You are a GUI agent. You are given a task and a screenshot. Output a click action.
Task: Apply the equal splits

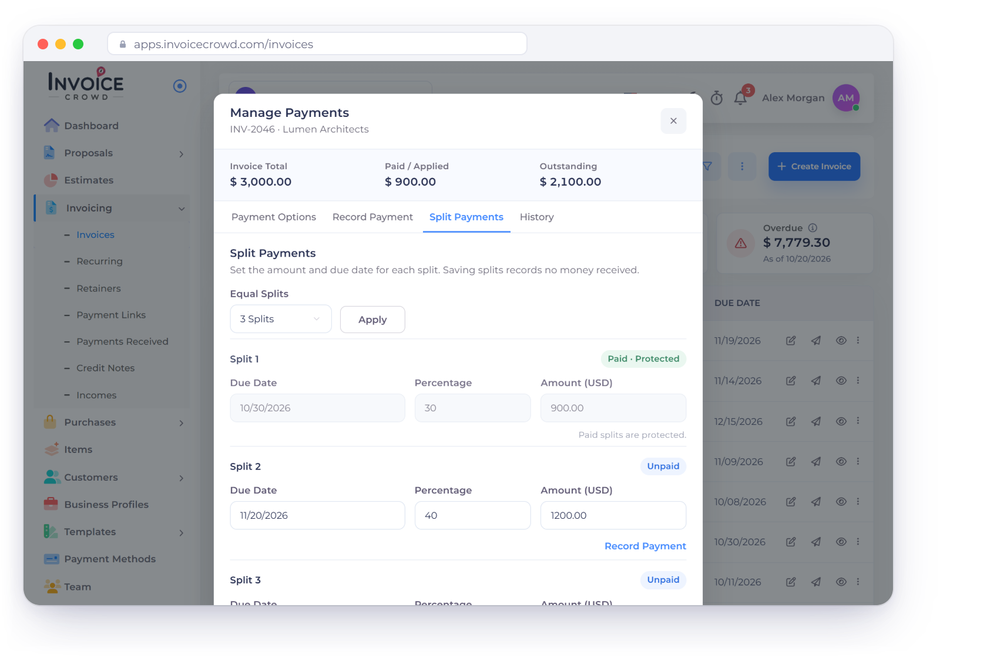372,320
